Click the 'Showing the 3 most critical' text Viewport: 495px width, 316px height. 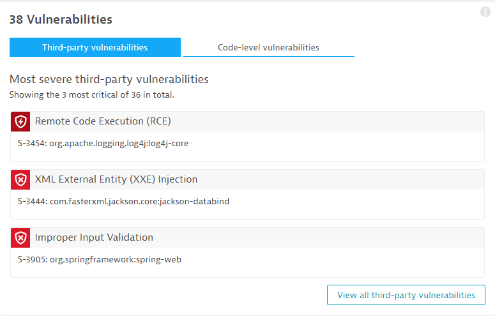(91, 94)
